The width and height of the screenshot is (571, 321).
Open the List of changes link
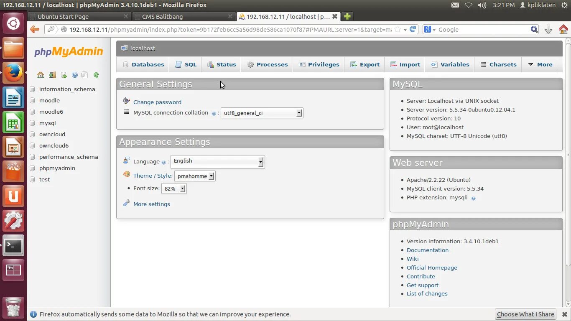click(x=427, y=293)
